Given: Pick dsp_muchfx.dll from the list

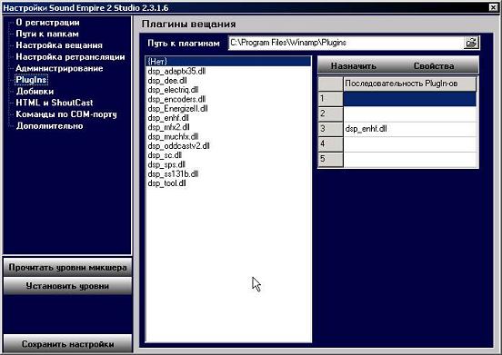Looking at the screenshot, I should tap(228, 137).
